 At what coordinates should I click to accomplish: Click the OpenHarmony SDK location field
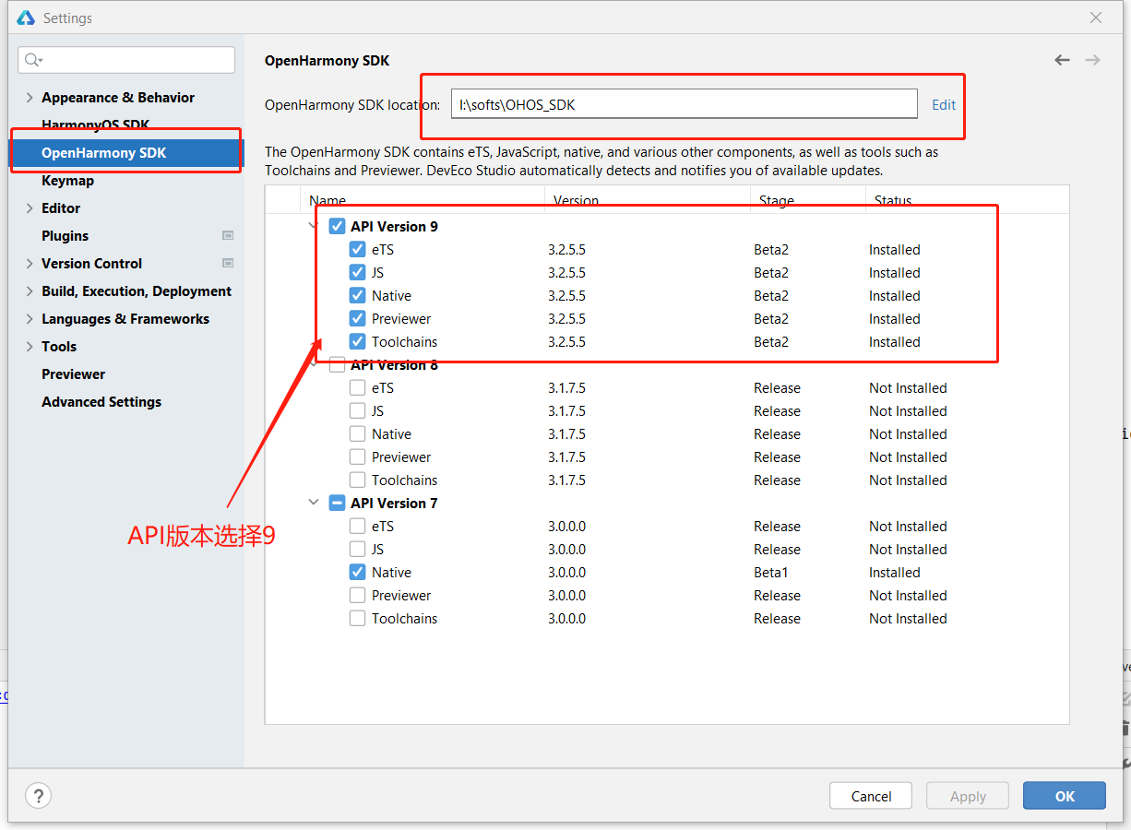click(x=685, y=104)
